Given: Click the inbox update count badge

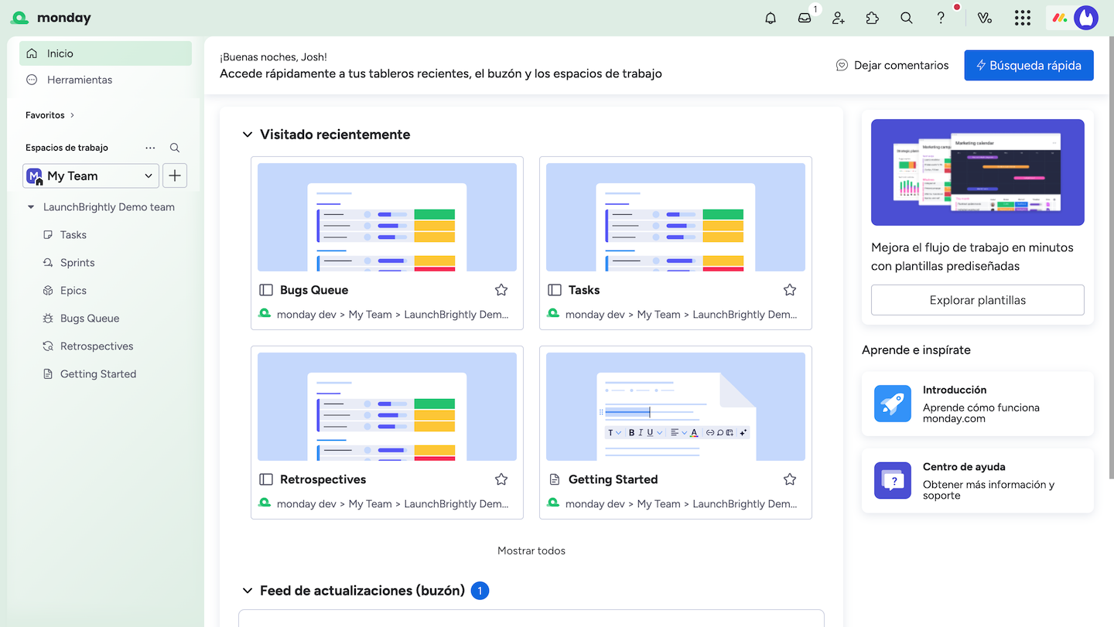Looking at the screenshot, I should (480, 591).
